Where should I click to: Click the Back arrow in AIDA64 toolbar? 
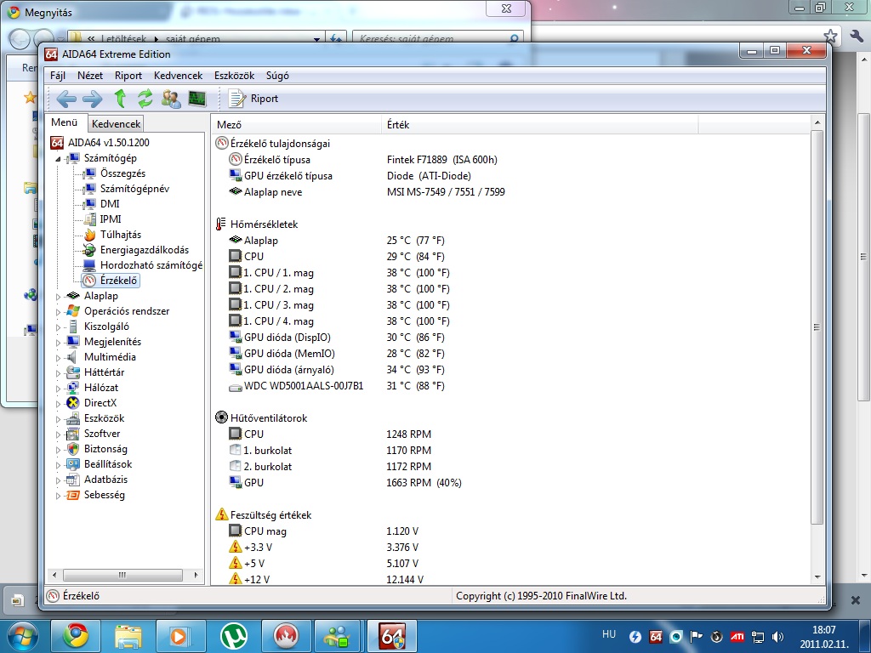(66, 99)
